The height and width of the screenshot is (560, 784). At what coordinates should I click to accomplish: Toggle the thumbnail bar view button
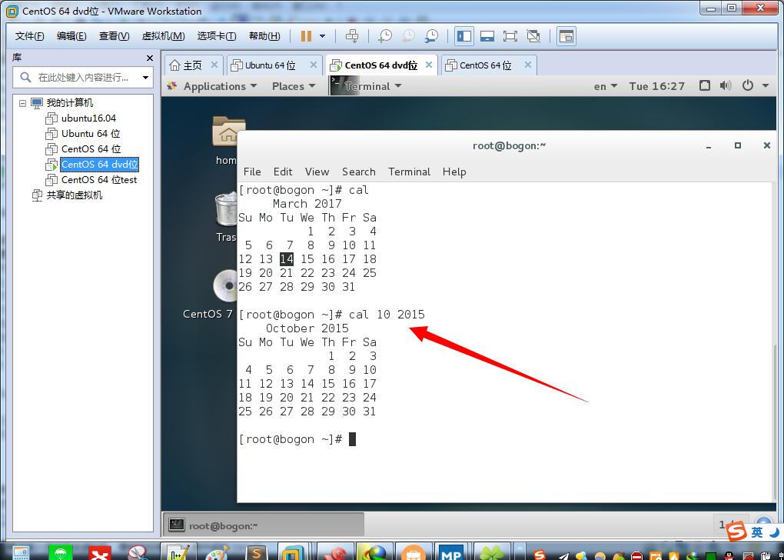(487, 36)
